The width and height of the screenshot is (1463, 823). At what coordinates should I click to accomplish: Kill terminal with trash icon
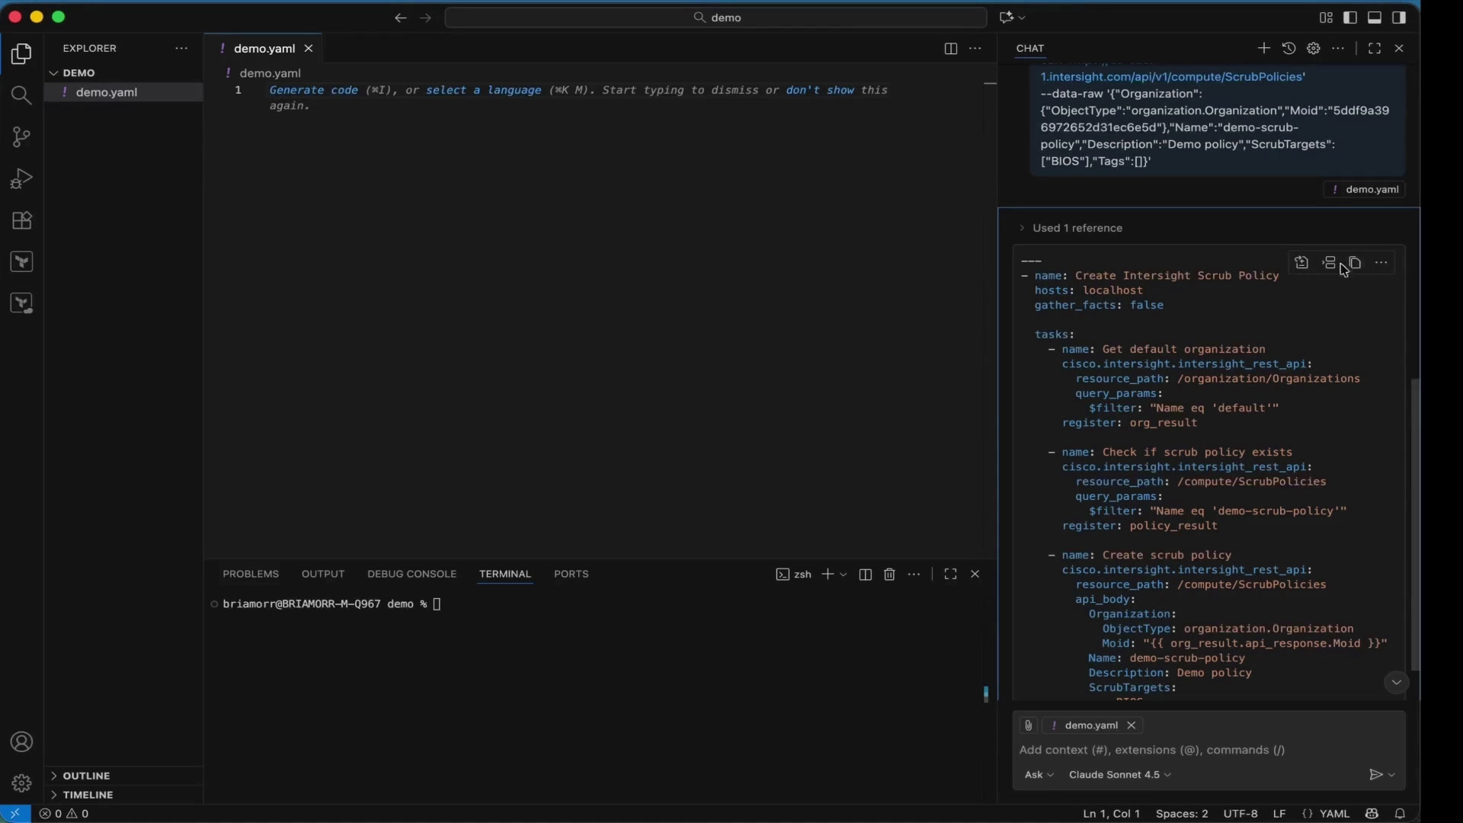(889, 575)
